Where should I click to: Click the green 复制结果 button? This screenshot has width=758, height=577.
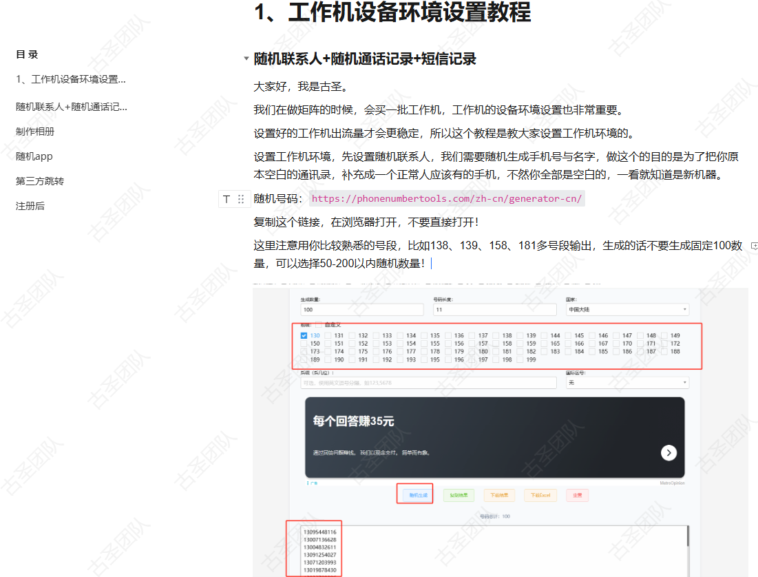[459, 495]
